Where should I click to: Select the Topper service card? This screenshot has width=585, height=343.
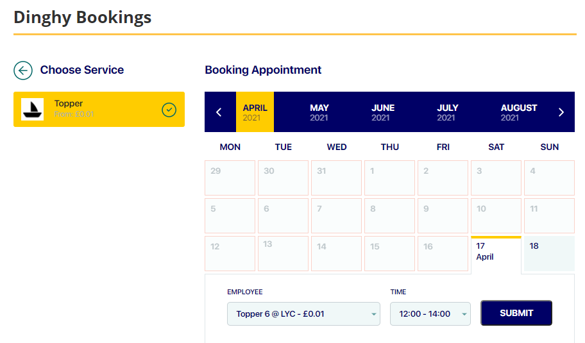coord(99,110)
